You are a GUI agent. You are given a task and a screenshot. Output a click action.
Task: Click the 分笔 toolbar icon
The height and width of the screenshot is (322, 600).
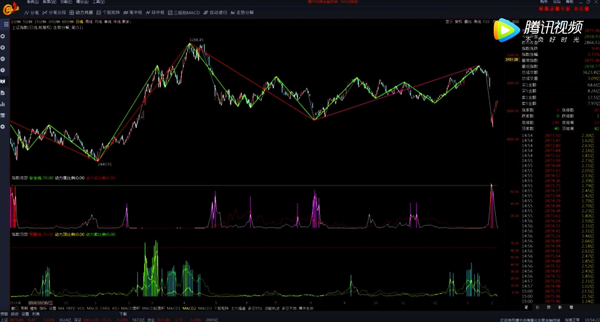32,13
